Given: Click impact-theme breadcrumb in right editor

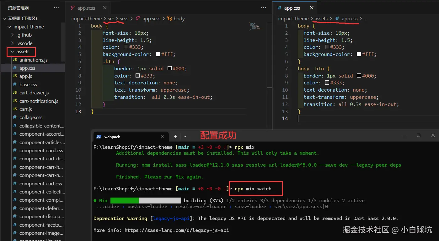Looking at the screenshot, I should coord(293,19).
